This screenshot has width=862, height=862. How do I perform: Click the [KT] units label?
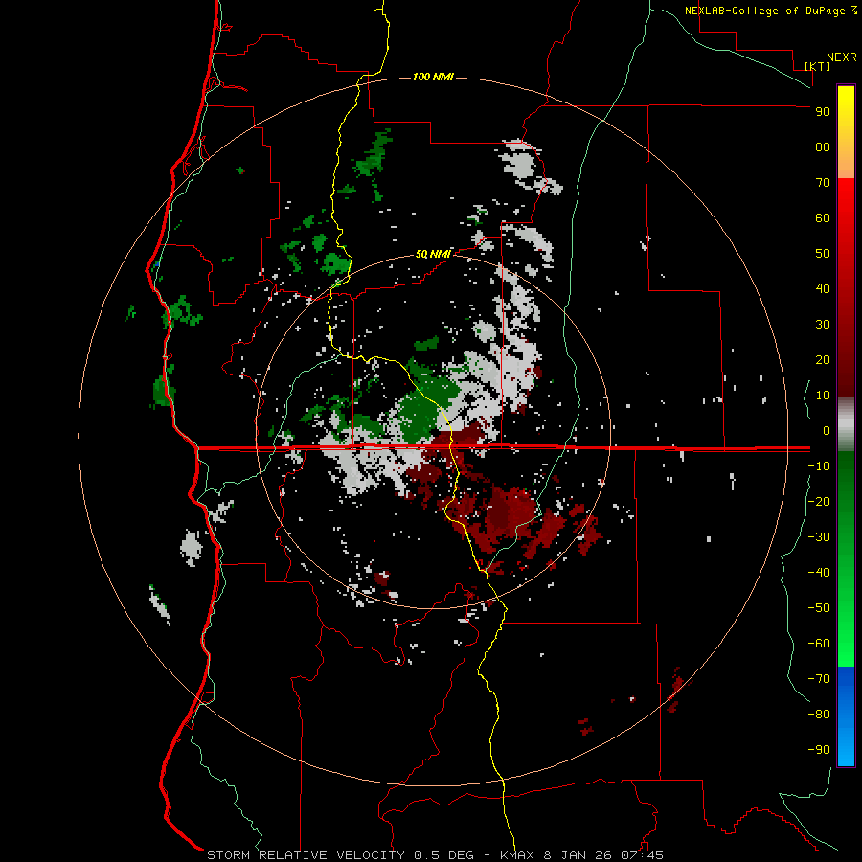coord(817,66)
